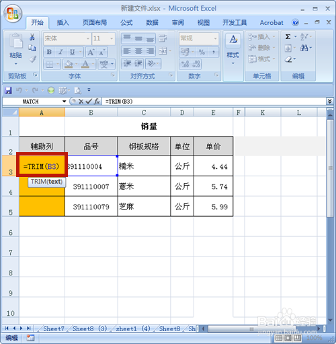336x344 pixels.
Task: Cancel formula entry with X button
Action: coord(81,102)
